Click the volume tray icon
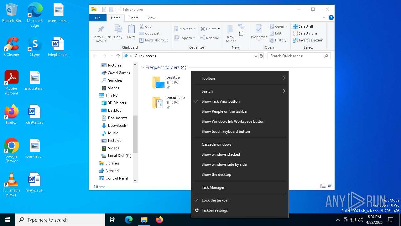The width and height of the screenshot is (401, 226). point(360,220)
